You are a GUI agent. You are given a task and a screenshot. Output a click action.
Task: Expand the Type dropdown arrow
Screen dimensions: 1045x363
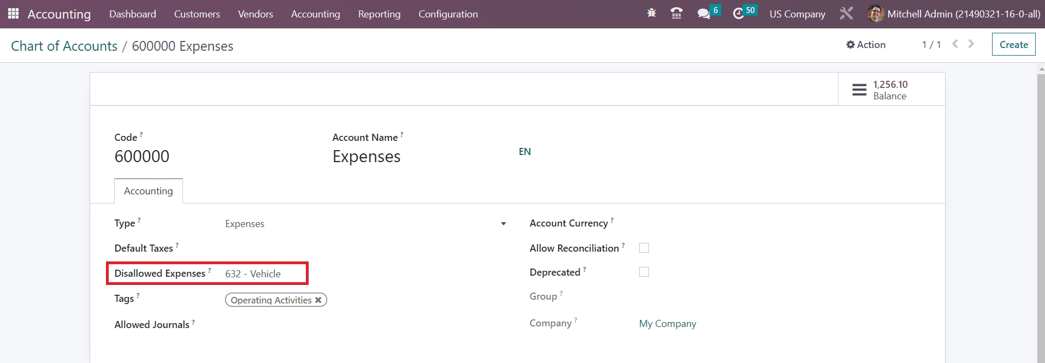coord(503,224)
